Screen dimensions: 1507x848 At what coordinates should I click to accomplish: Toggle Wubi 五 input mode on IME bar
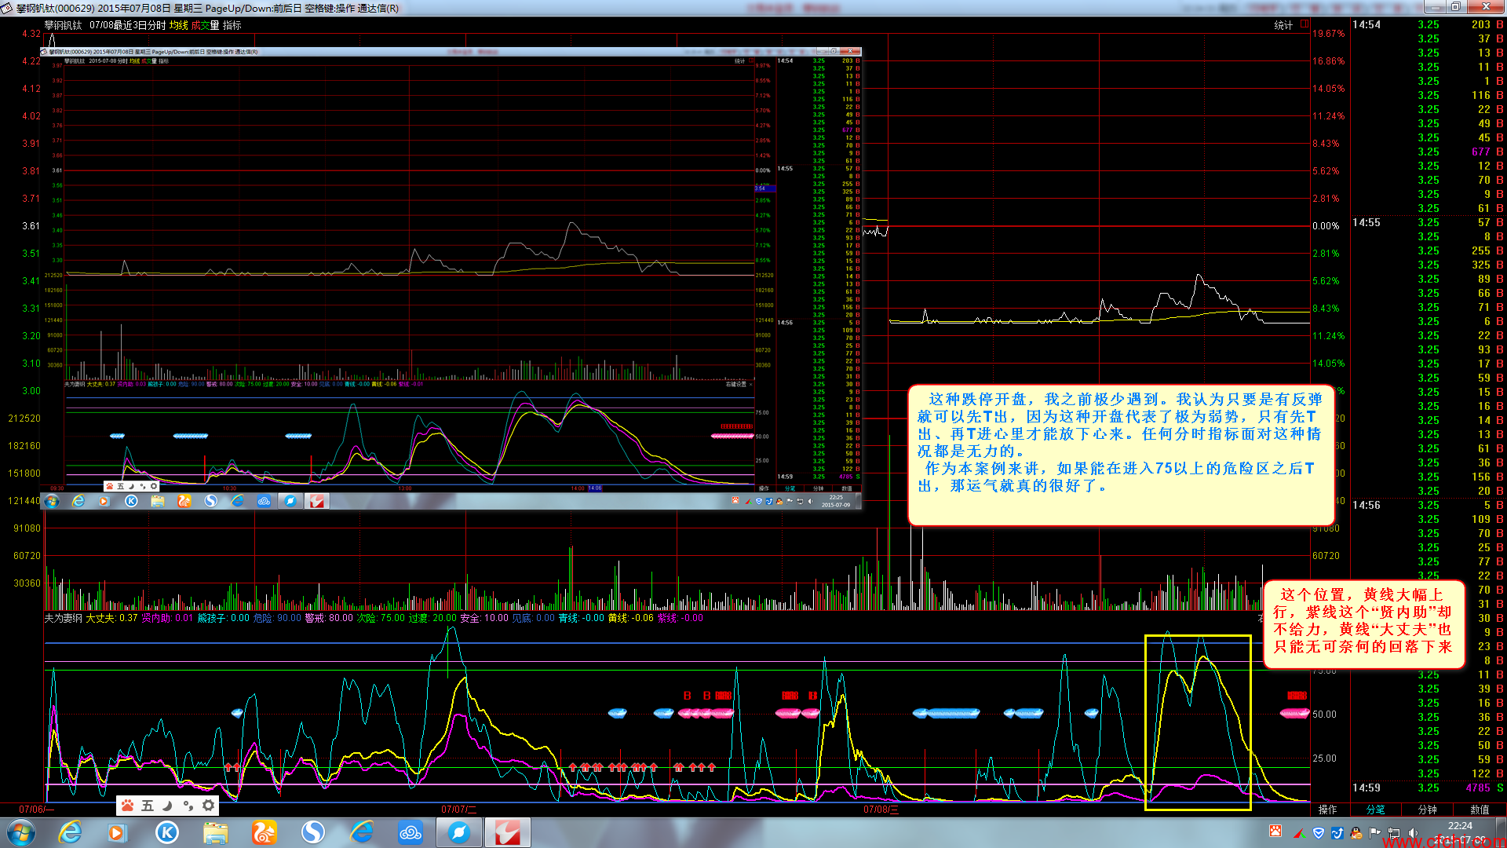148,805
